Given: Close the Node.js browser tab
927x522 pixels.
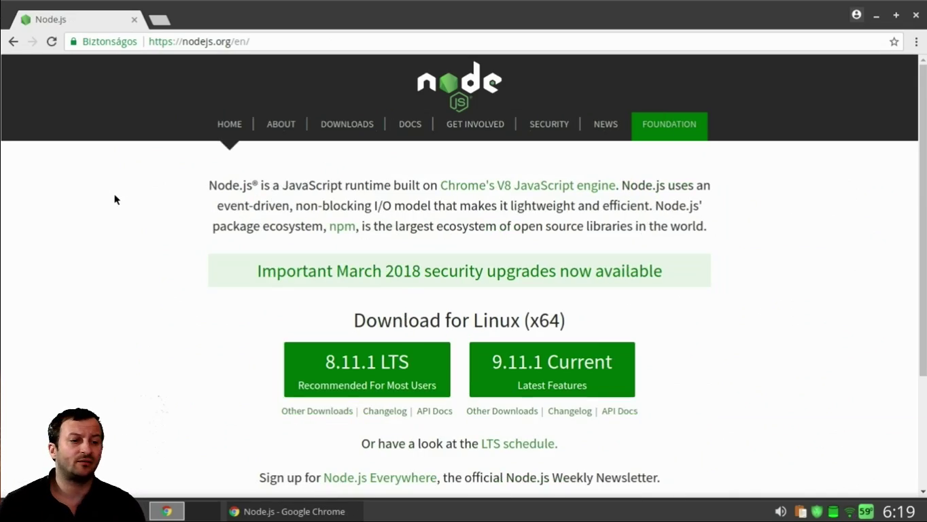Looking at the screenshot, I should [x=134, y=20].
